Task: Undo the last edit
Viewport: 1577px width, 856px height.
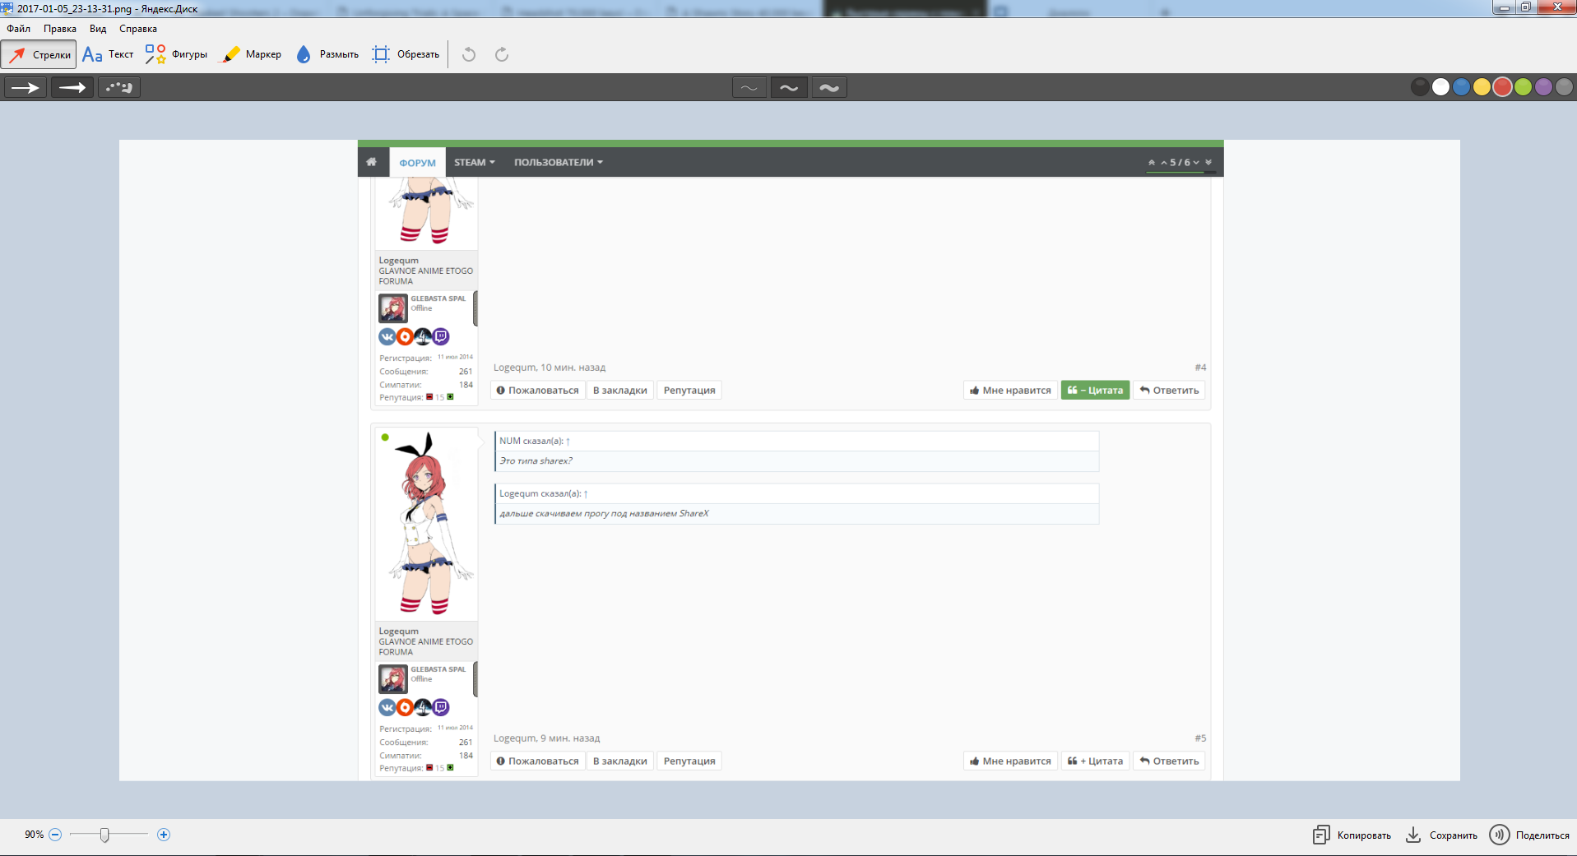Action: (469, 54)
